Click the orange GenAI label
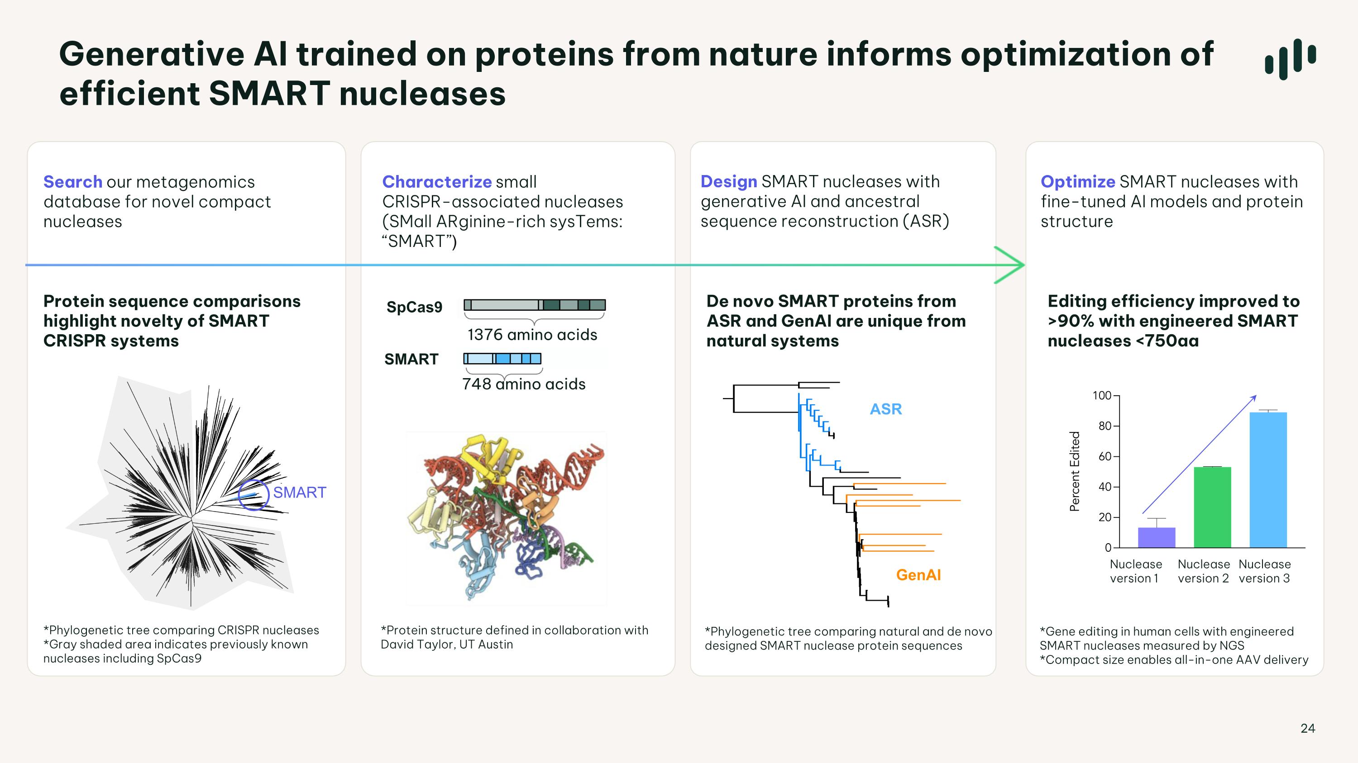Viewport: 1358px width, 763px height. coord(918,575)
